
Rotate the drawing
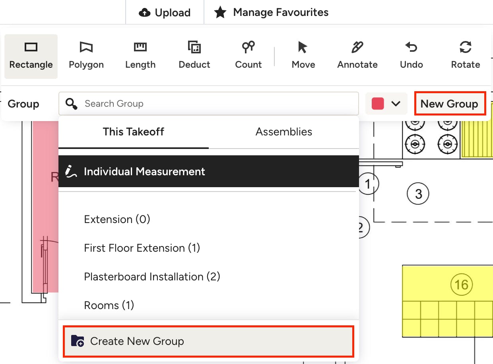465,56
